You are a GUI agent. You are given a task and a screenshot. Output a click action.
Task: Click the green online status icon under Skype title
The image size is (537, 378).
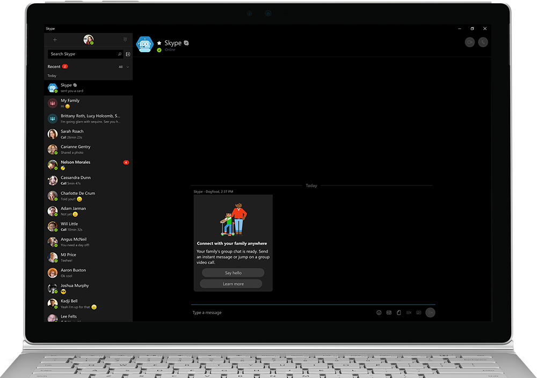coord(159,50)
